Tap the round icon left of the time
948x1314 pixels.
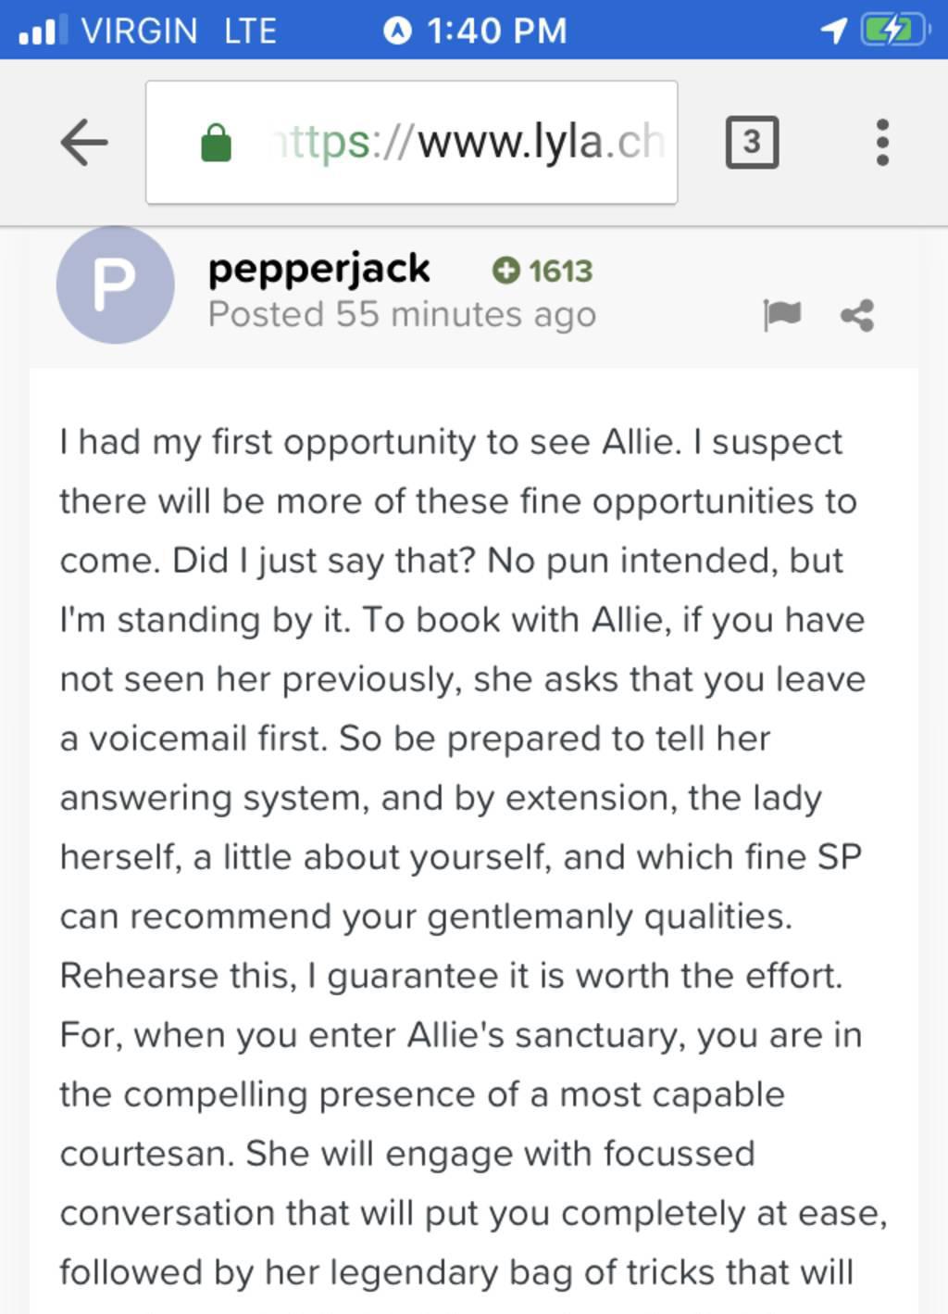point(397,32)
